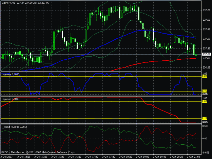Click the 0.593 scale value in i_Trend panel
212x159 pixels.
click(206, 126)
